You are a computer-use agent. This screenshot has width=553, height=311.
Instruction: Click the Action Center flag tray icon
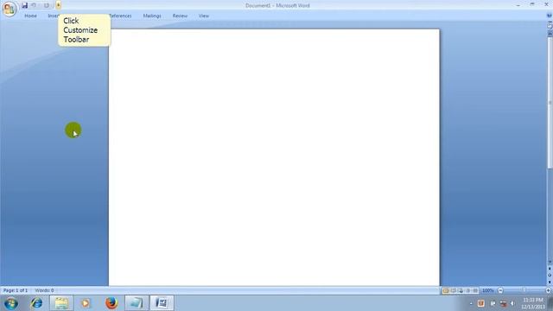(x=493, y=303)
